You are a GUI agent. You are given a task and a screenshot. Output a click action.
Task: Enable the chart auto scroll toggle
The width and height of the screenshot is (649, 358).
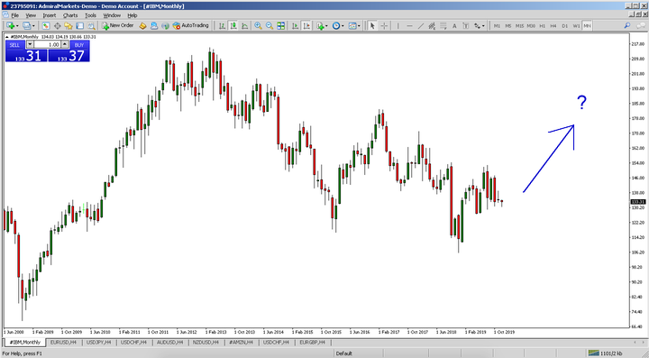click(295, 25)
